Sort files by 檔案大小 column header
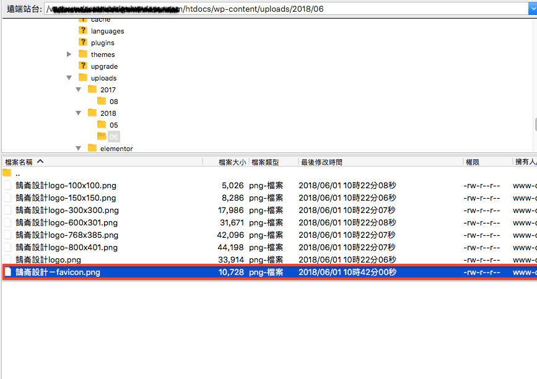Image resolution: width=537 pixels, height=379 pixels. coord(232,162)
